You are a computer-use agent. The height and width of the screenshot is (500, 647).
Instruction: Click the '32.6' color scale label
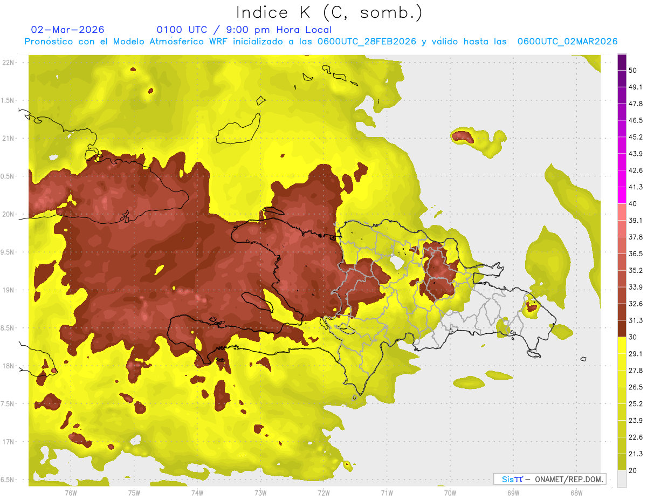pyautogui.click(x=636, y=304)
